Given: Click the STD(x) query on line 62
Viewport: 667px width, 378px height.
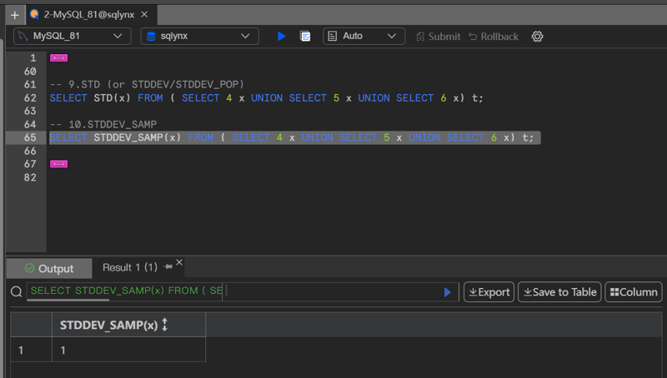Looking at the screenshot, I should point(266,97).
